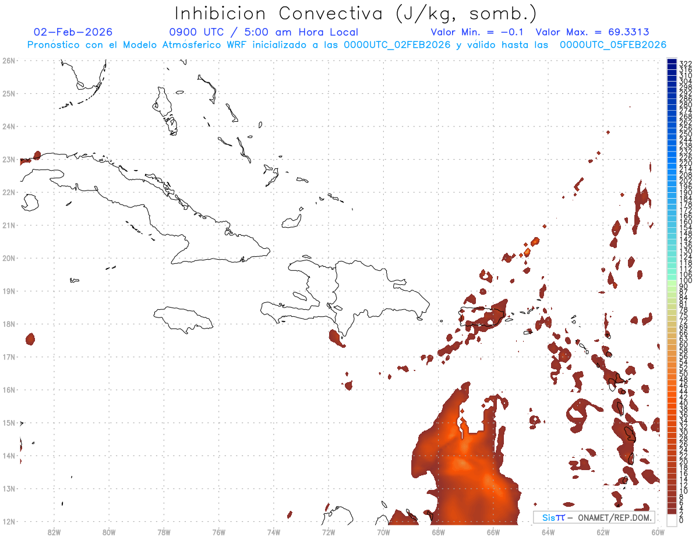Screen dimensions: 699x540
Task: Click the '76W' longitude axis label
Action: click(219, 532)
